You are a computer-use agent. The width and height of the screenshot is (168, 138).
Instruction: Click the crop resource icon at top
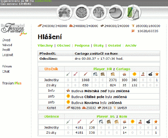tap(133, 26)
